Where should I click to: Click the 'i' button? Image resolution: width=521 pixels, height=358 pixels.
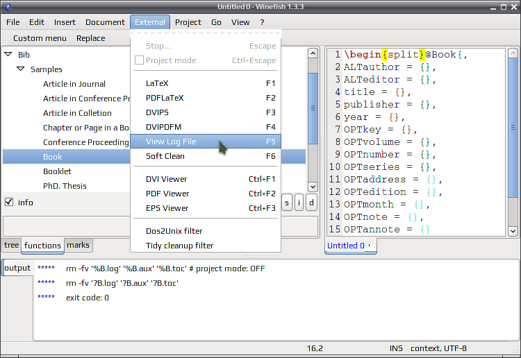(x=299, y=203)
